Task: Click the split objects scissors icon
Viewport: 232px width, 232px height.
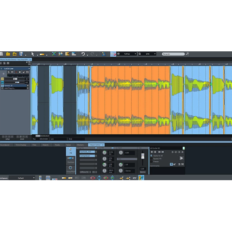Action: pyautogui.click(x=61, y=54)
